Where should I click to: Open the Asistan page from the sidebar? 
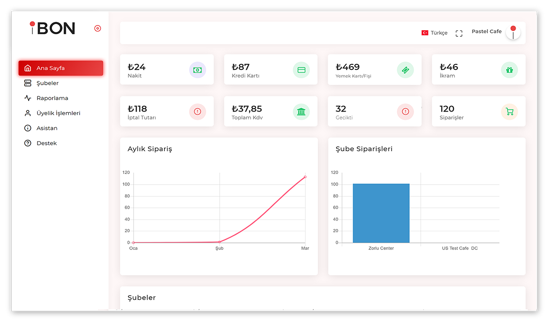point(47,128)
